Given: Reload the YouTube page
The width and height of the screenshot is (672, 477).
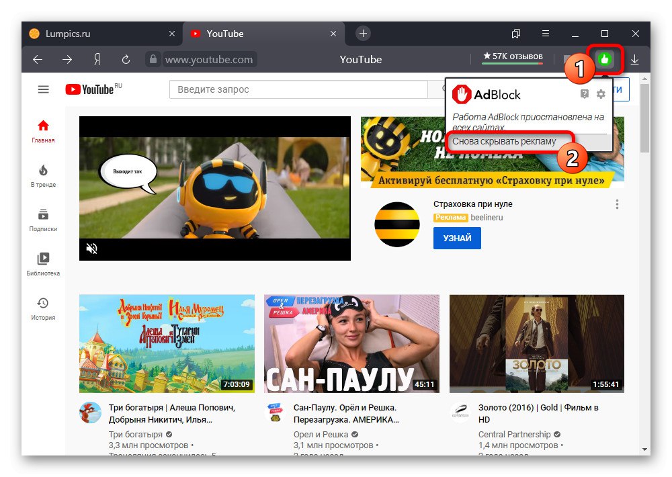Looking at the screenshot, I should pos(126,60).
